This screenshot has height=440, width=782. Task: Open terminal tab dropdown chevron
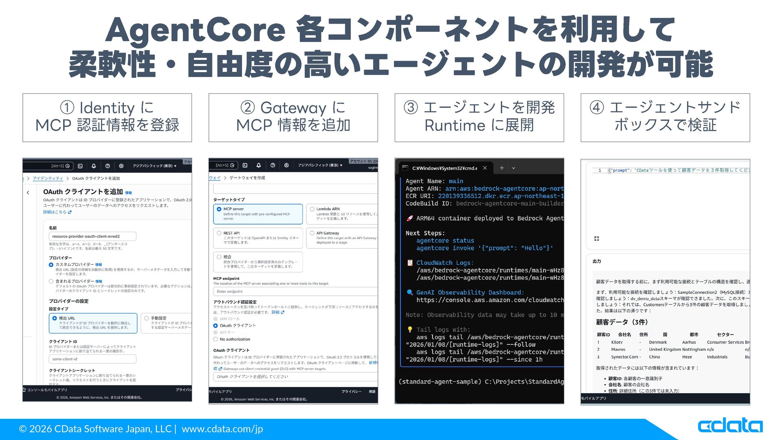(x=514, y=168)
